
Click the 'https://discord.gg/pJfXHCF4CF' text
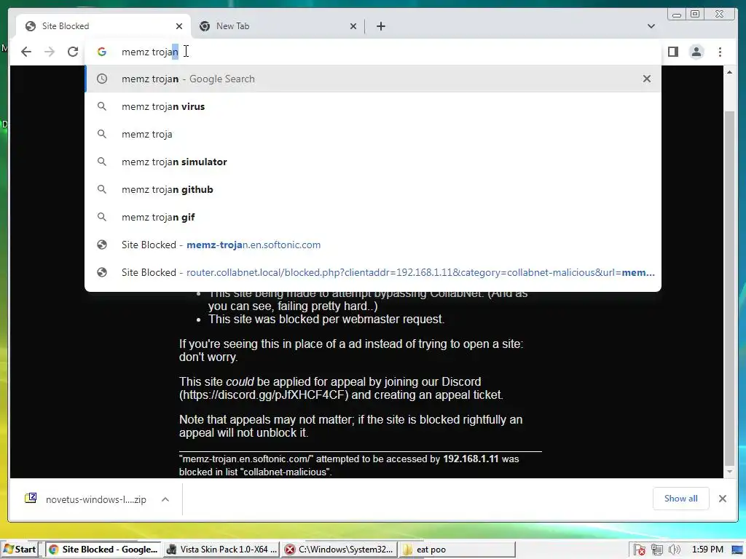tap(264, 395)
